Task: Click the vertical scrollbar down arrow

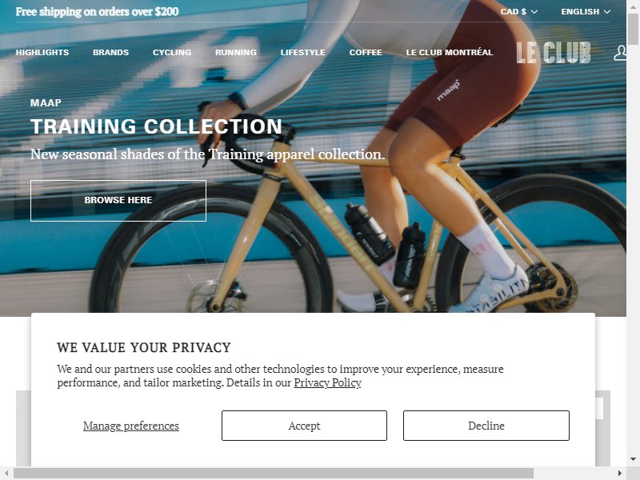Action: point(633,459)
